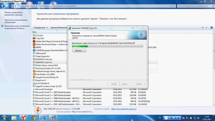Select the uTorrent entry icon

click(x=34, y=35)
